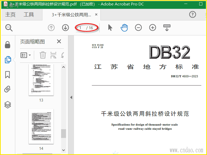Image resolution: width=207 pixels, height=155 pixels.
Task: Zoom in with the plus icon
Action: (x=153, y=28)
